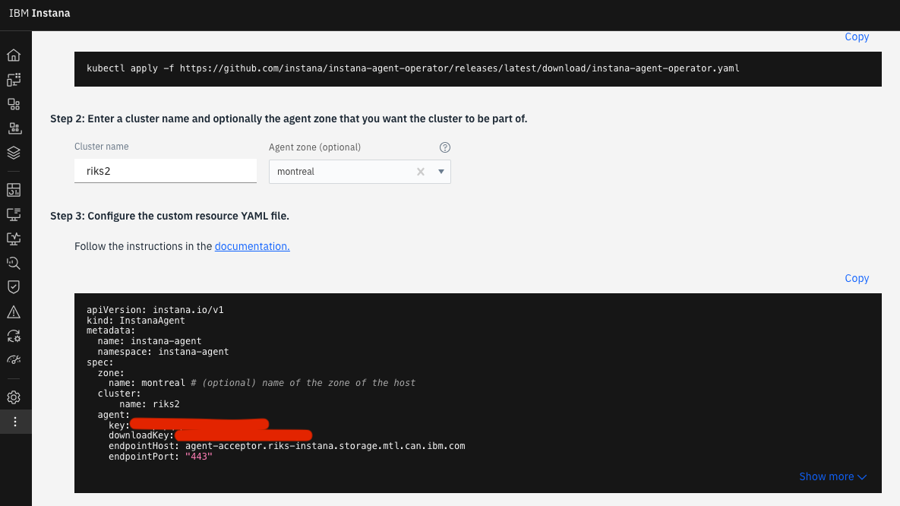Click the 'apiVersion: instana.io/v1' line

click(x=155, y=310)
